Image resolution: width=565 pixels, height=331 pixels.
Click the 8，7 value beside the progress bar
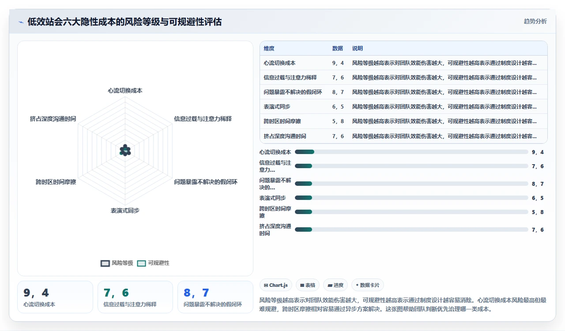click(x=538, y=184)
